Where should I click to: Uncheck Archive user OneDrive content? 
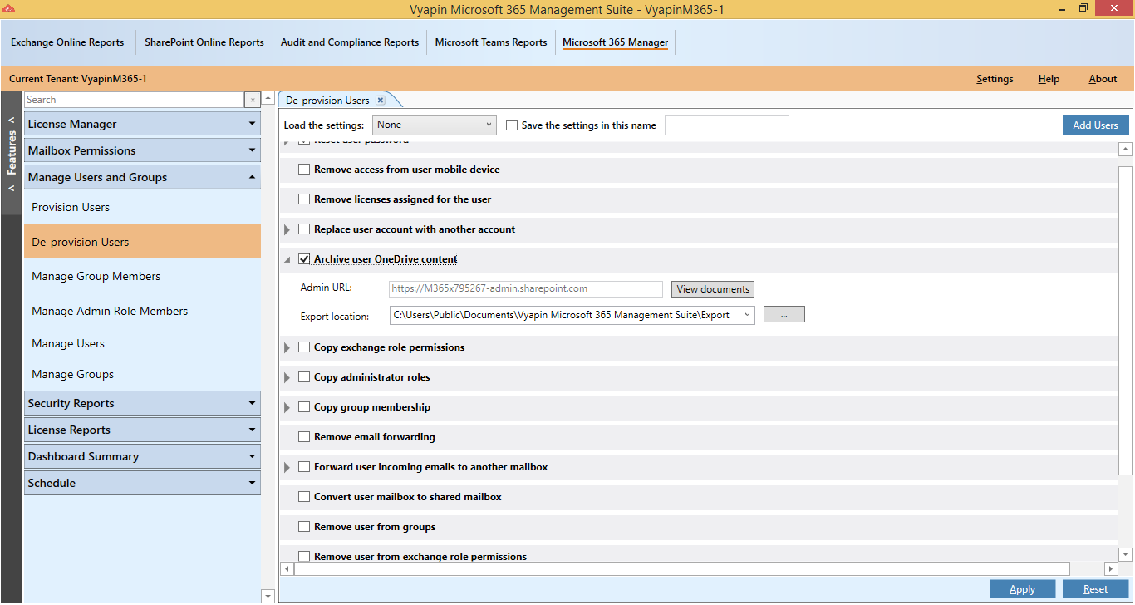304,259
